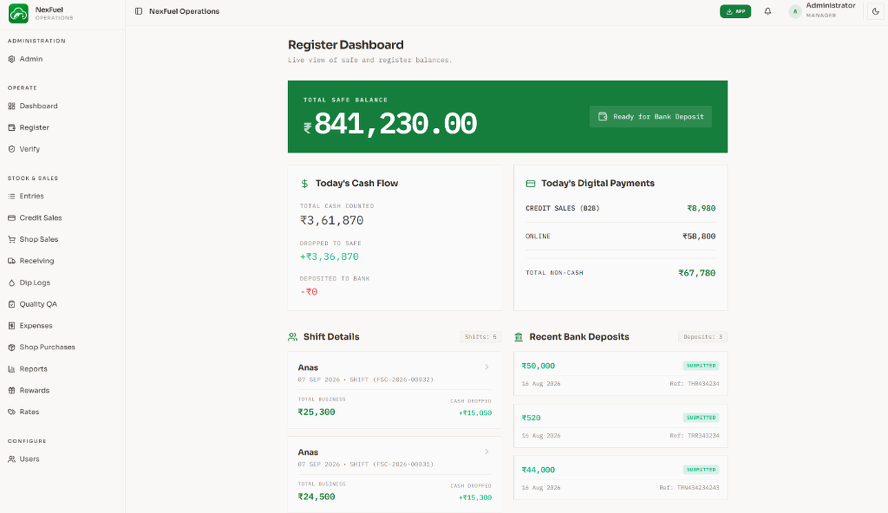Click the ₹841,230.00 total safe balance
Viewport: 888px width, 513px height.
pyautogui.click(x=390, y=124)
